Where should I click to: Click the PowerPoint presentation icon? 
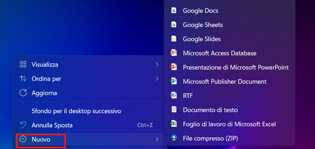point(174,67)
